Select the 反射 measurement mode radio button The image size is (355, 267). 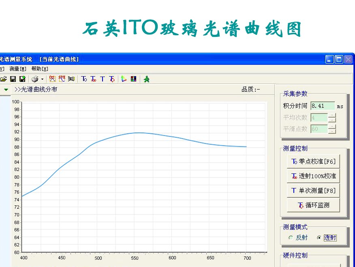point(291,237)
